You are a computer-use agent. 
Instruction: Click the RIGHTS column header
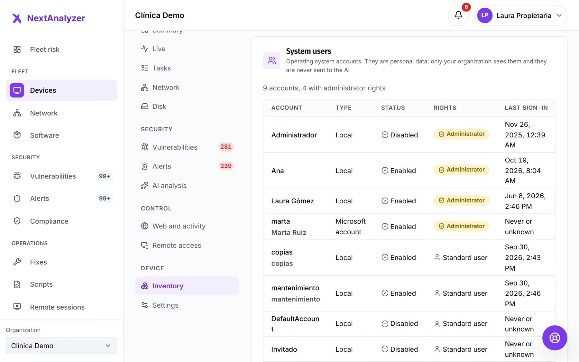point(445,107)
